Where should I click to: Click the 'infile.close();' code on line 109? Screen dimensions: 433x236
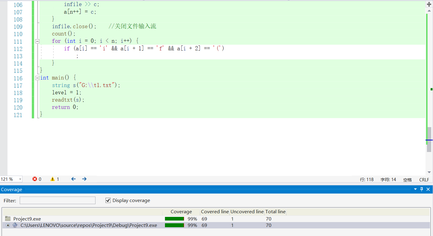(x=74, y=26)
